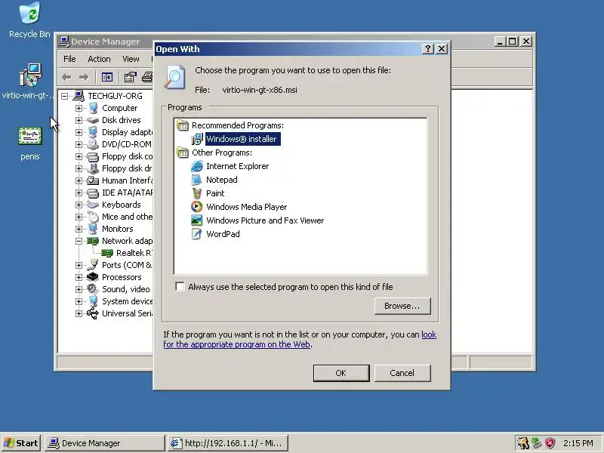Select Floppy disk controllers row
The width and height of the screenshot is (604, 453).
[x=127, y=156]
